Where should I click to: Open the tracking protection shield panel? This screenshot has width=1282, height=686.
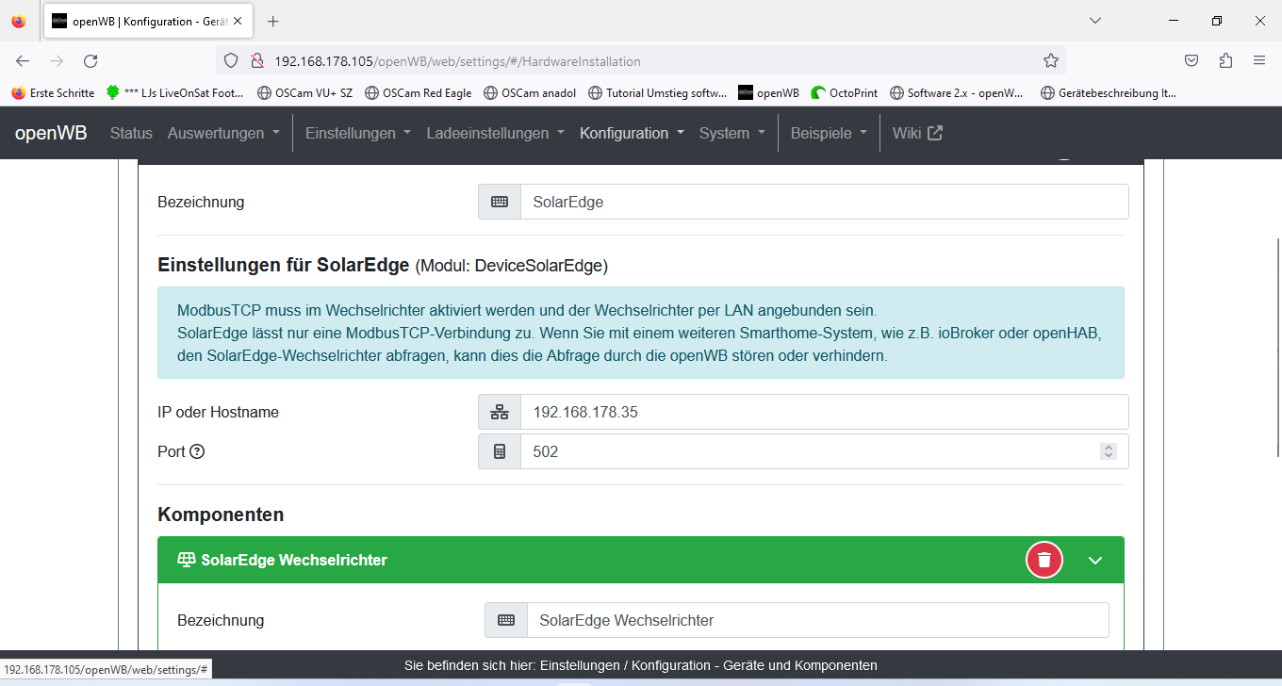point(231,61)
